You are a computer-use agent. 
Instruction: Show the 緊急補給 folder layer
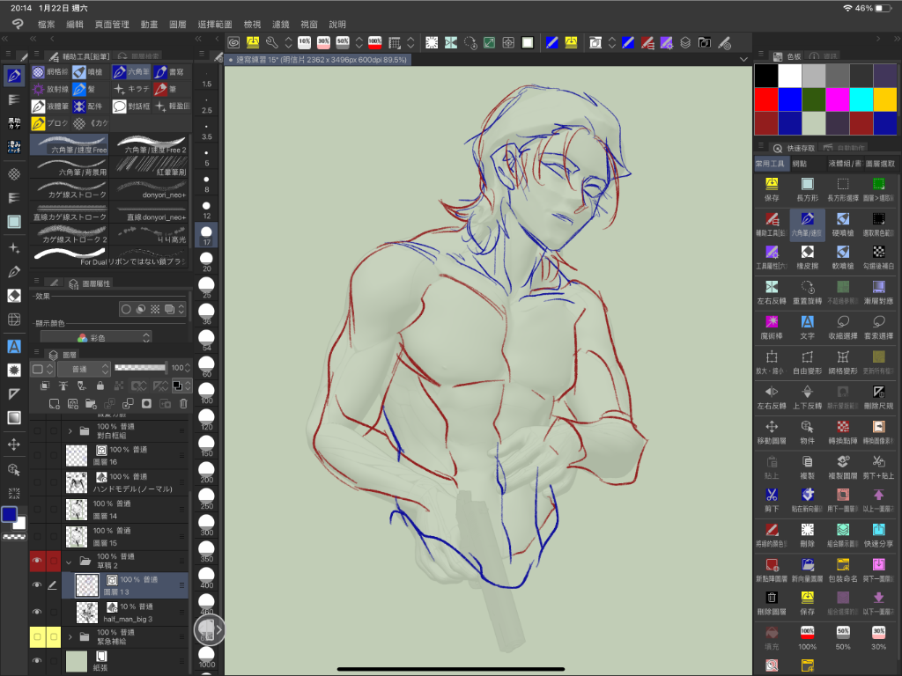coord(37,636)
